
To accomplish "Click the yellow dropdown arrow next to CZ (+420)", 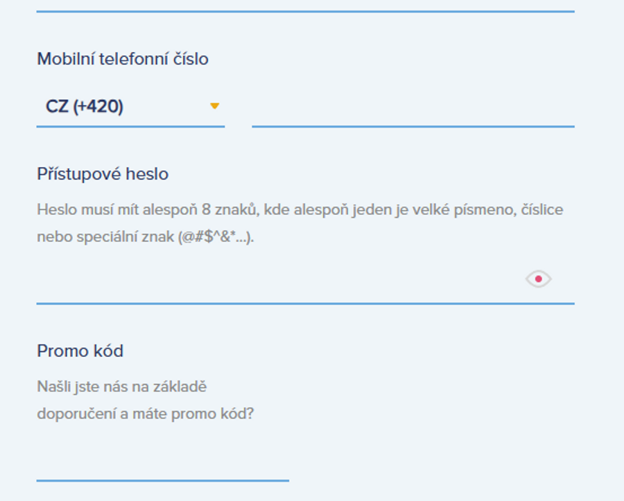I will tap(216, 107).
